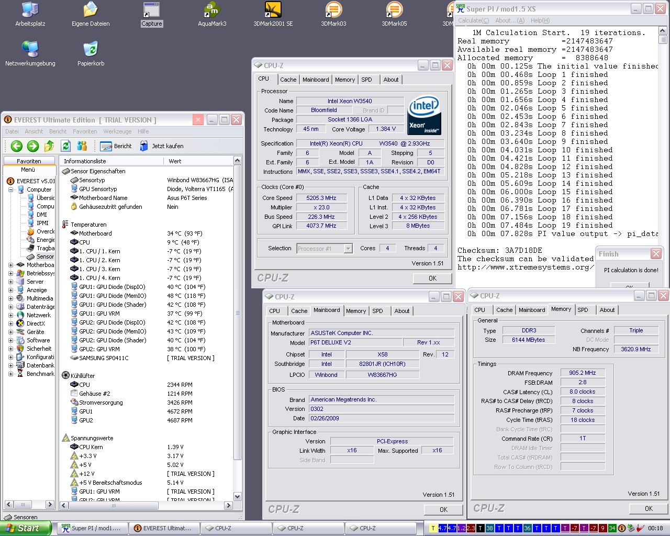Screen dimensions: 670x536
Task: Open the Help menu in Super PI
Action: click(540, 20)
